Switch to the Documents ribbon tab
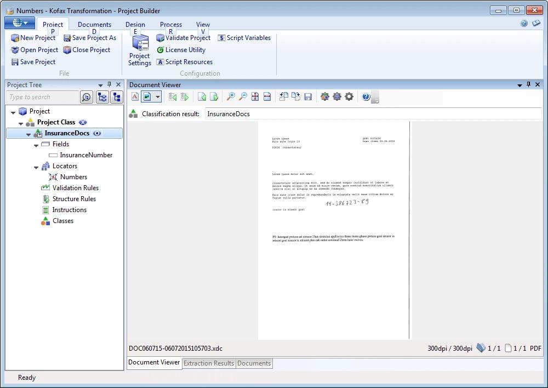 coord(94,25)
